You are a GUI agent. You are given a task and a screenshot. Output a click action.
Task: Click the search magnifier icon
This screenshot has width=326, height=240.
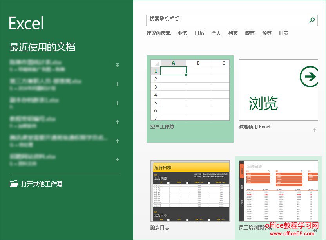[x=312, y=20]
